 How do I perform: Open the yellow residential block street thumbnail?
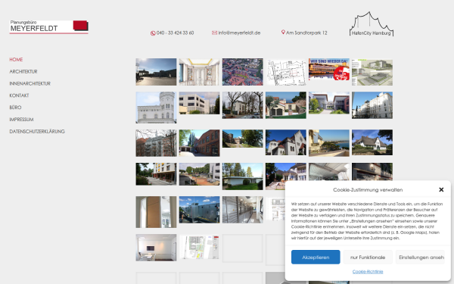[x=156, y=174]
